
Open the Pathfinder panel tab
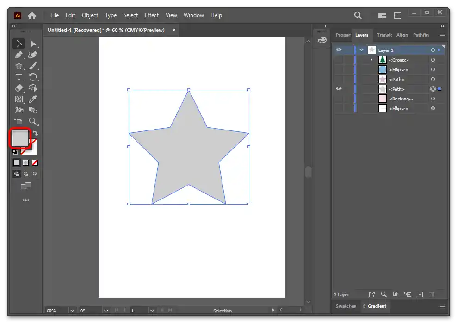[420, 35]
